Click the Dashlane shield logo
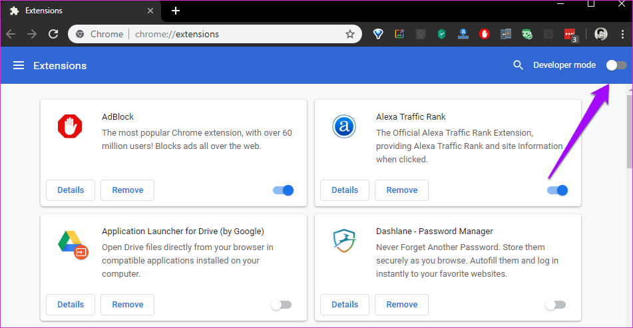 pos(344,240)
